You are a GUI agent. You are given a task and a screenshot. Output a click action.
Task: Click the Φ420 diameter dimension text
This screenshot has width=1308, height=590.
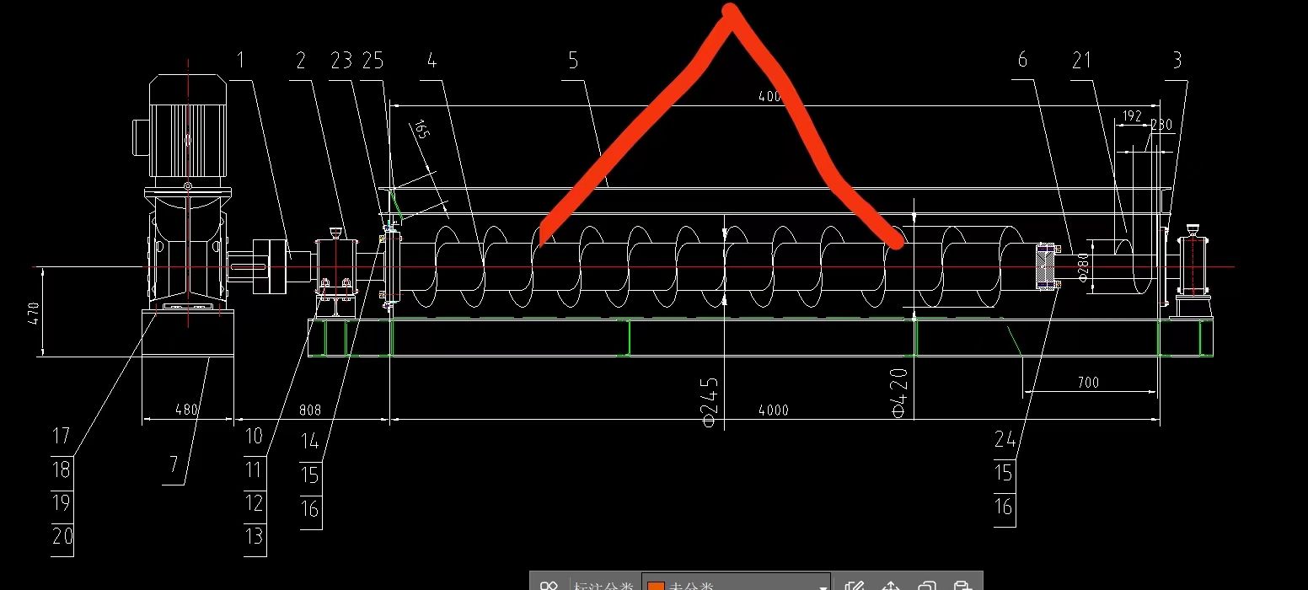899,392
